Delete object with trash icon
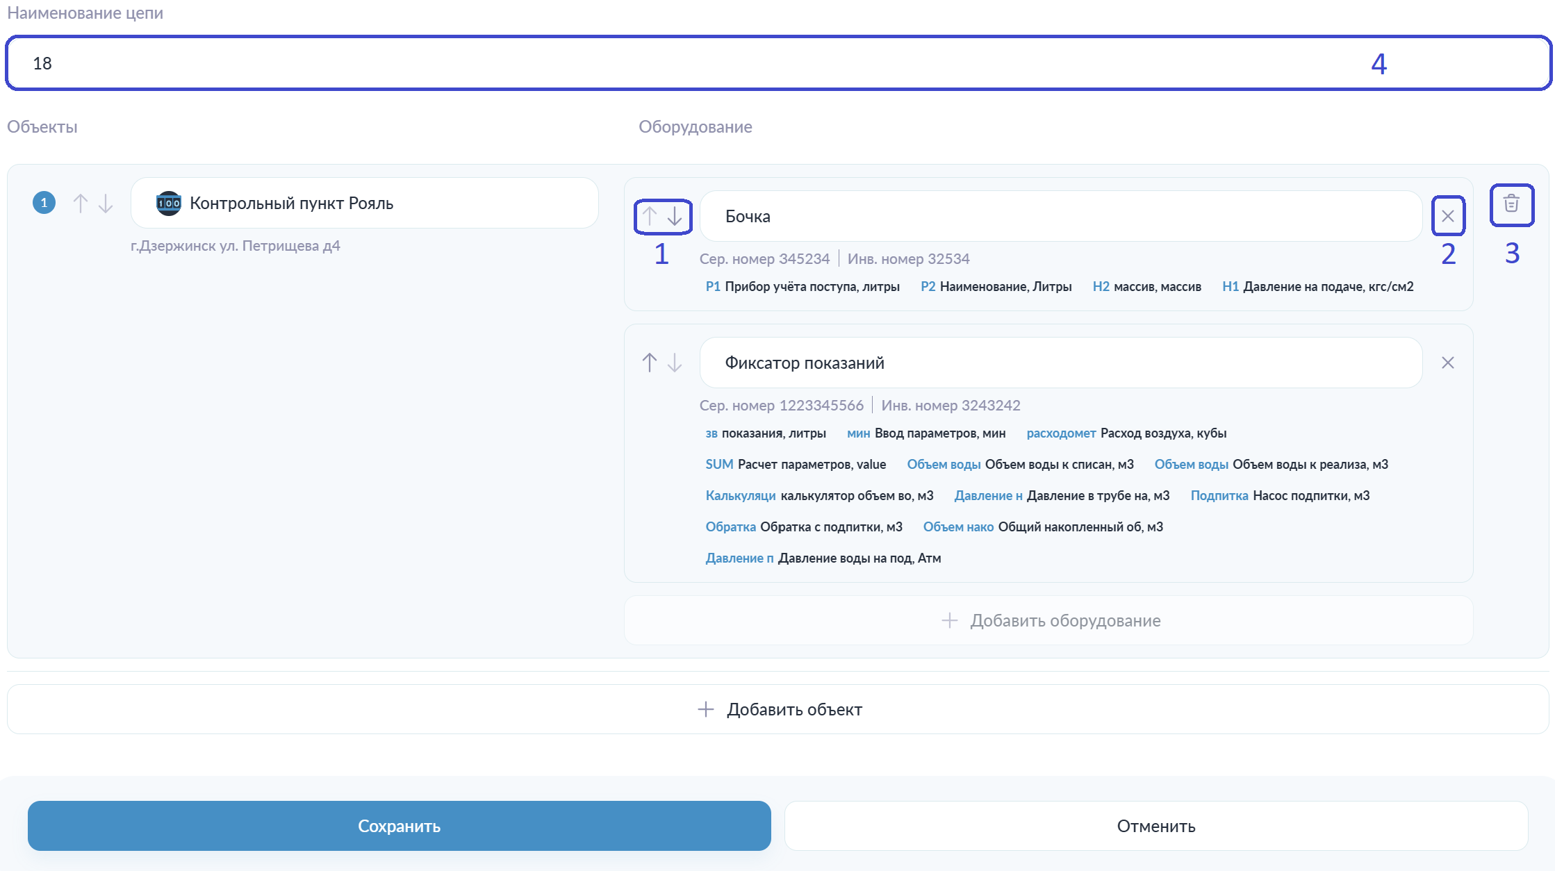Viewport: 1555px width, 871px height. 1511,204
